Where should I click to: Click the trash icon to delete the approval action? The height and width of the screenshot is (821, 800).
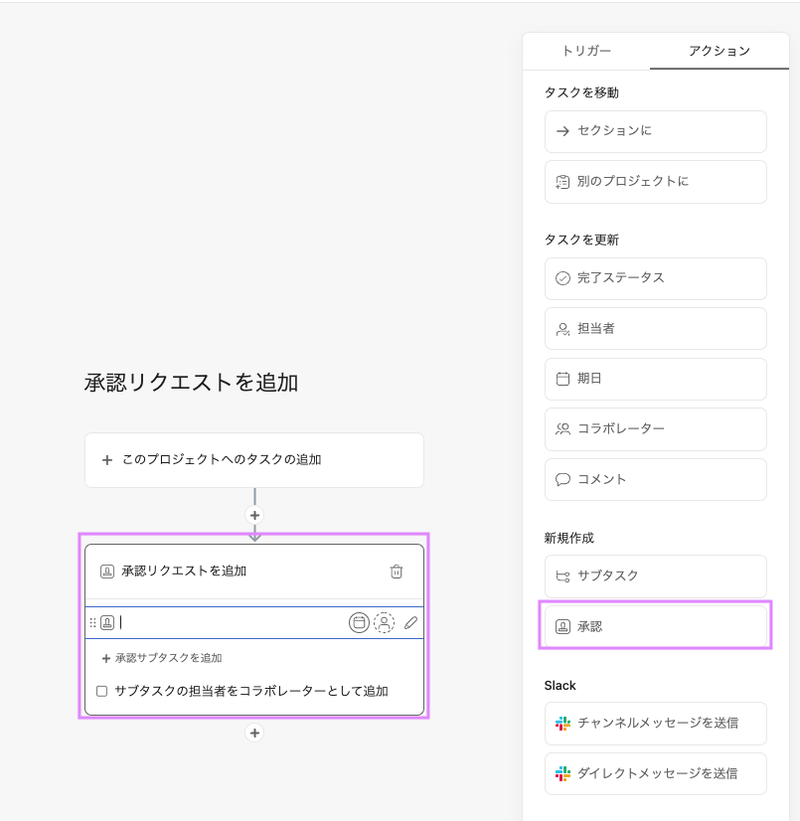[397, 572]
